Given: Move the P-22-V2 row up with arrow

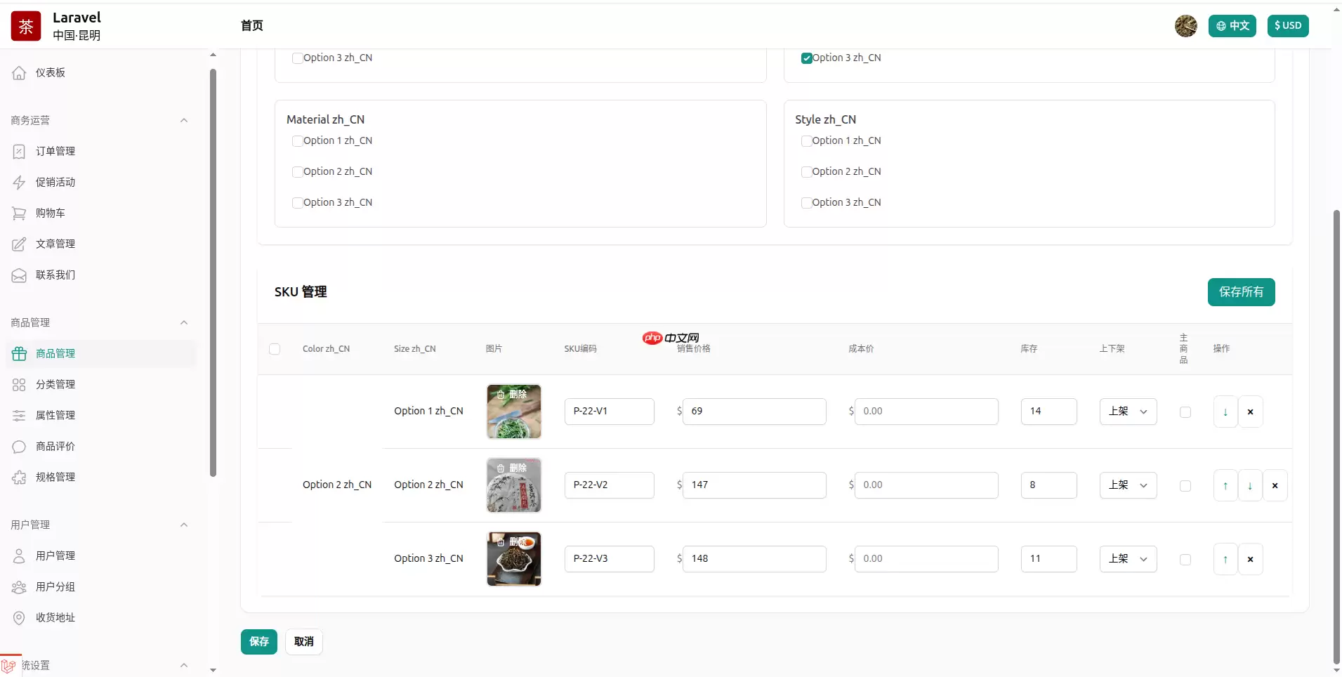Looking at the screenshot, I should (1225, 486).
